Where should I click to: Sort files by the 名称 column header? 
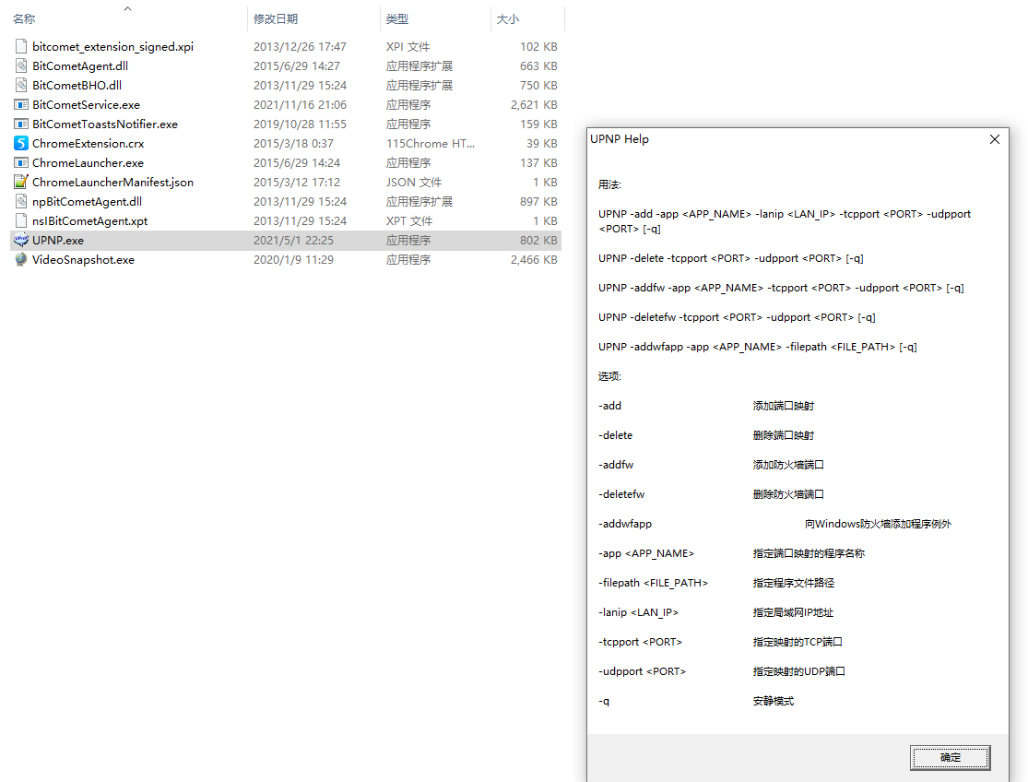[x=24, y=19]
